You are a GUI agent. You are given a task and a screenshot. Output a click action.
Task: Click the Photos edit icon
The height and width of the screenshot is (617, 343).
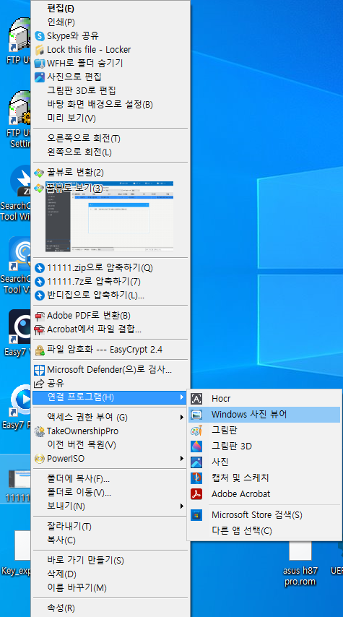40,77
